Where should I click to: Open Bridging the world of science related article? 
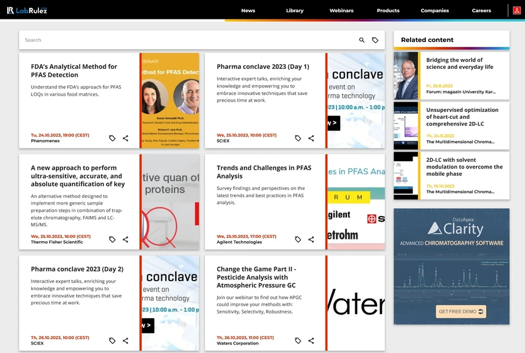click(460, 63)
